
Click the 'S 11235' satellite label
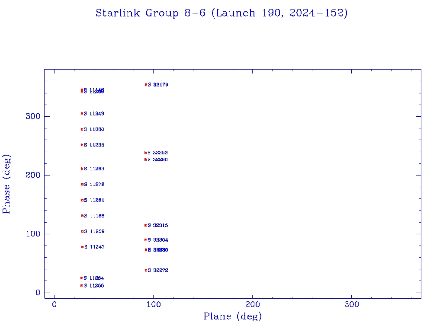coord(94,145)
